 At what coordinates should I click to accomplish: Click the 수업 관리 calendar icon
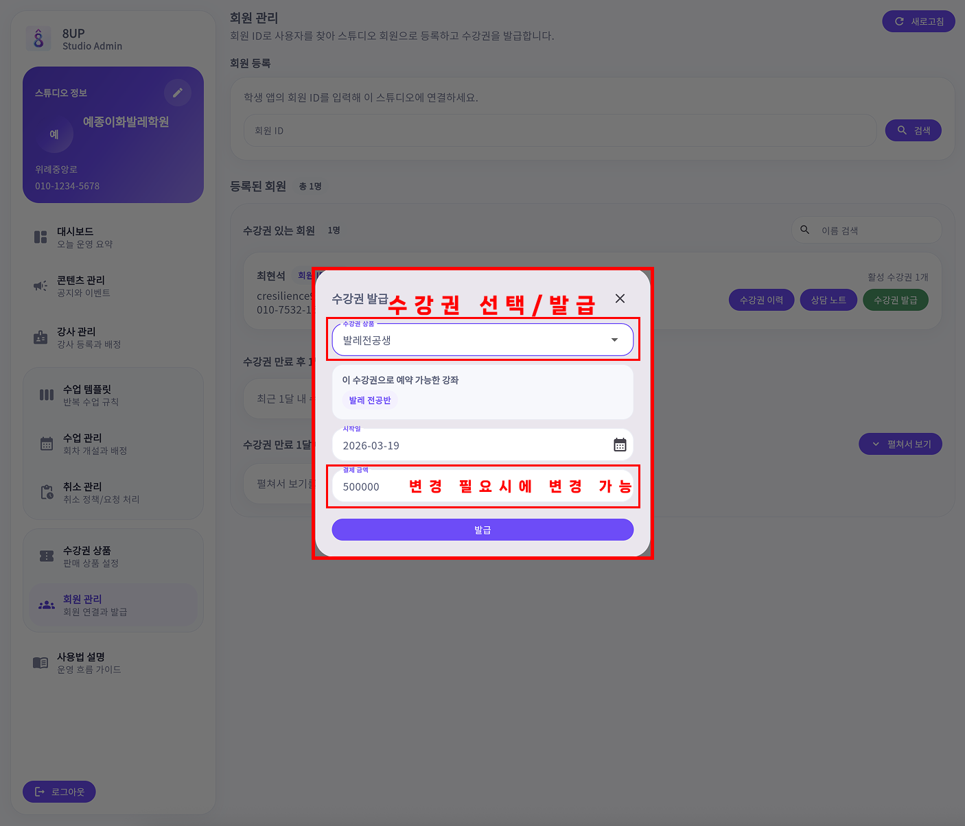pos(47,444)
